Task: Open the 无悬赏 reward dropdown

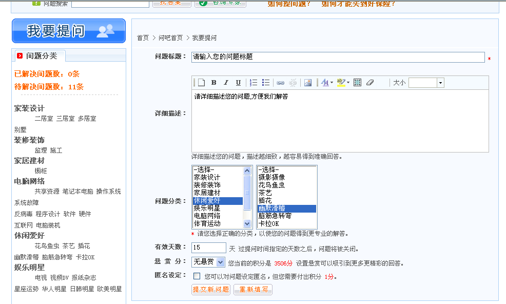Action: (x=208, y=262)
